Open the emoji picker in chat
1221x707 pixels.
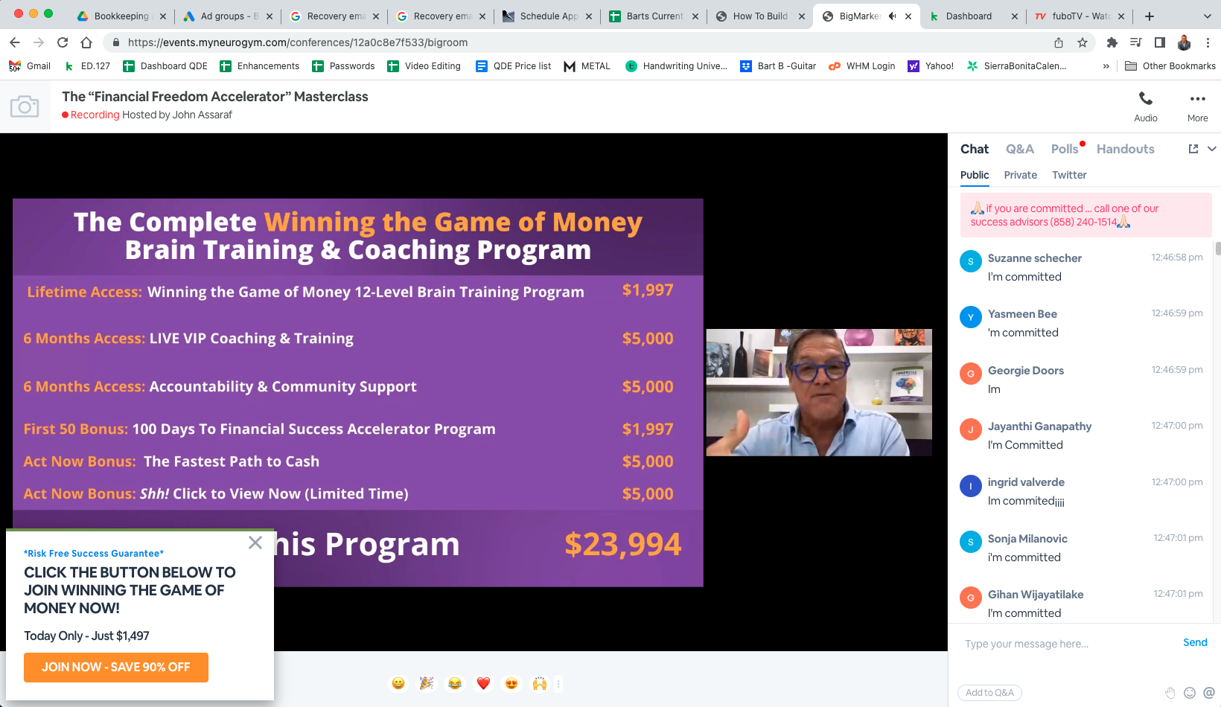(1190, 693)
